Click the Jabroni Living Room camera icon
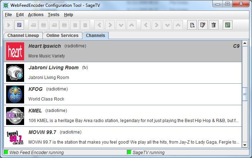 (15, 73)
